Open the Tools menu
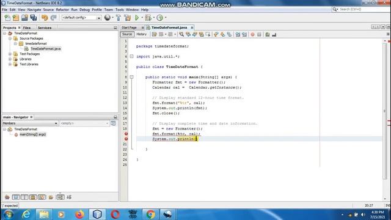 click(x=120, y=10)
